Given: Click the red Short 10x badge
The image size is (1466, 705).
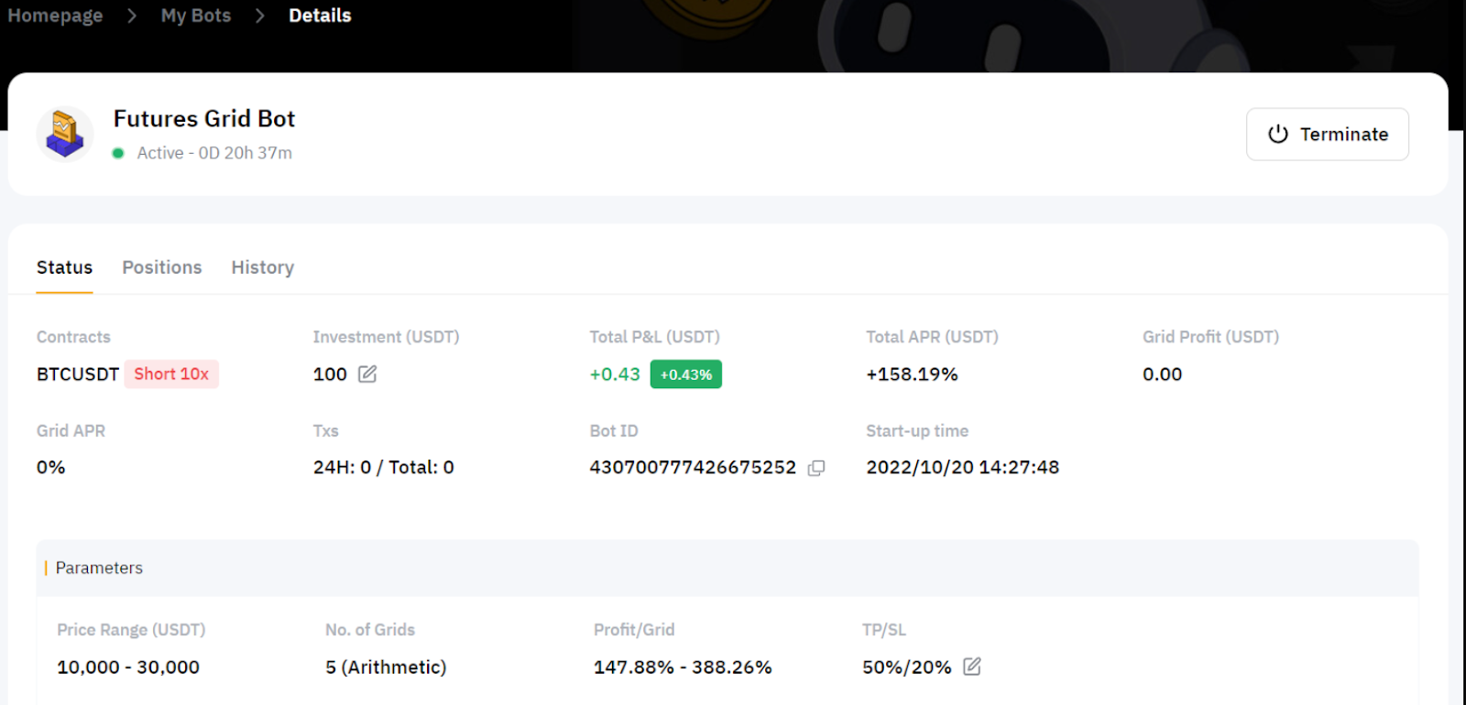Looking at the screenshot, I should click(171, 374).
